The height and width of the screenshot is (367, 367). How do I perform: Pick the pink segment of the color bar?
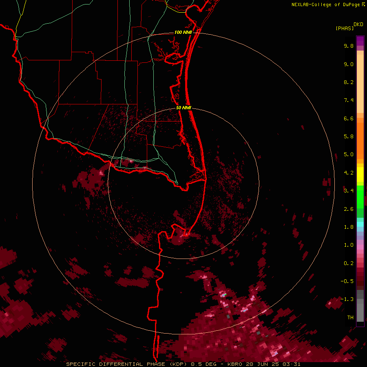(x=360, y=247)
